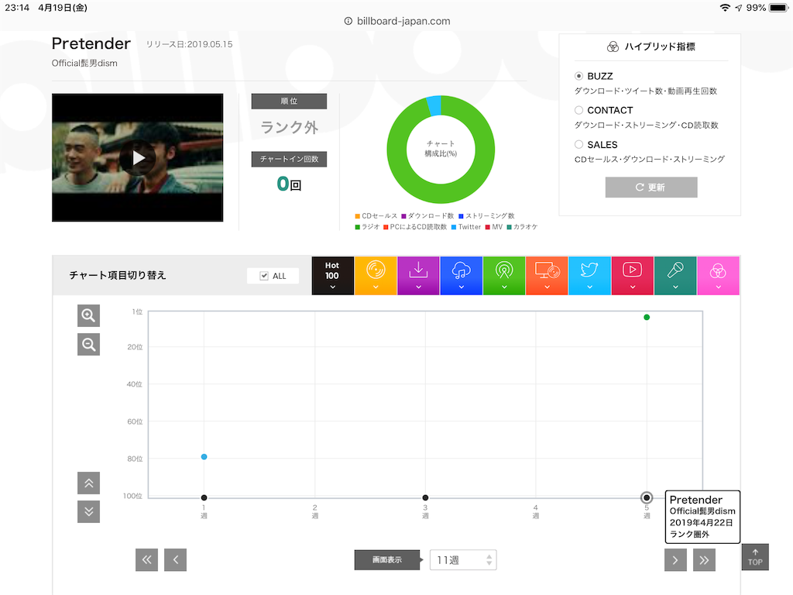Select the red MV video icon
793x595 pixels.
click(x=632, y=276)
